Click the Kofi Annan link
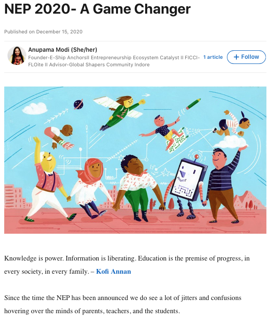This screenshot has width=273, height=324. click(113, 271)
